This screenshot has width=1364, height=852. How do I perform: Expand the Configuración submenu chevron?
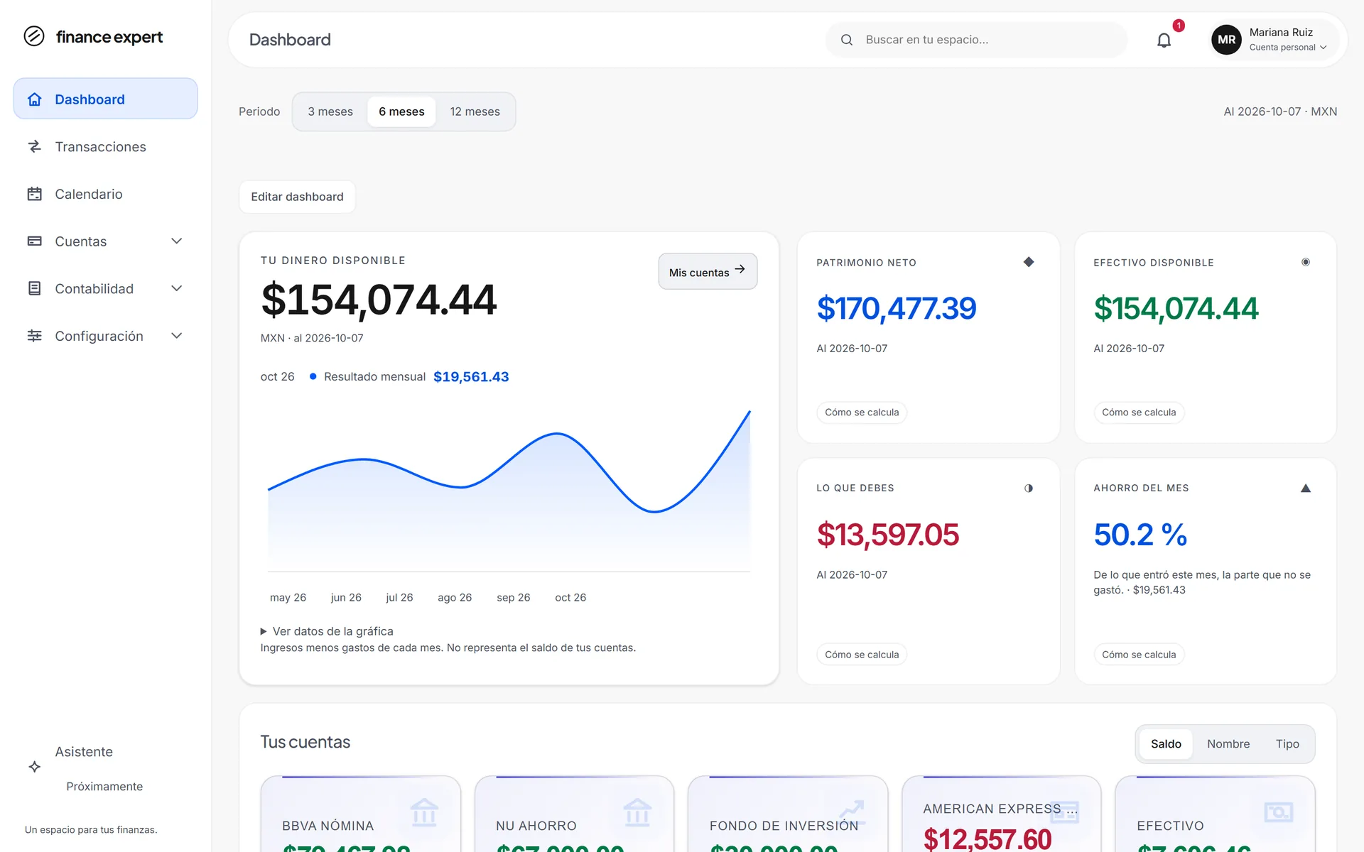tap(177, 336)
